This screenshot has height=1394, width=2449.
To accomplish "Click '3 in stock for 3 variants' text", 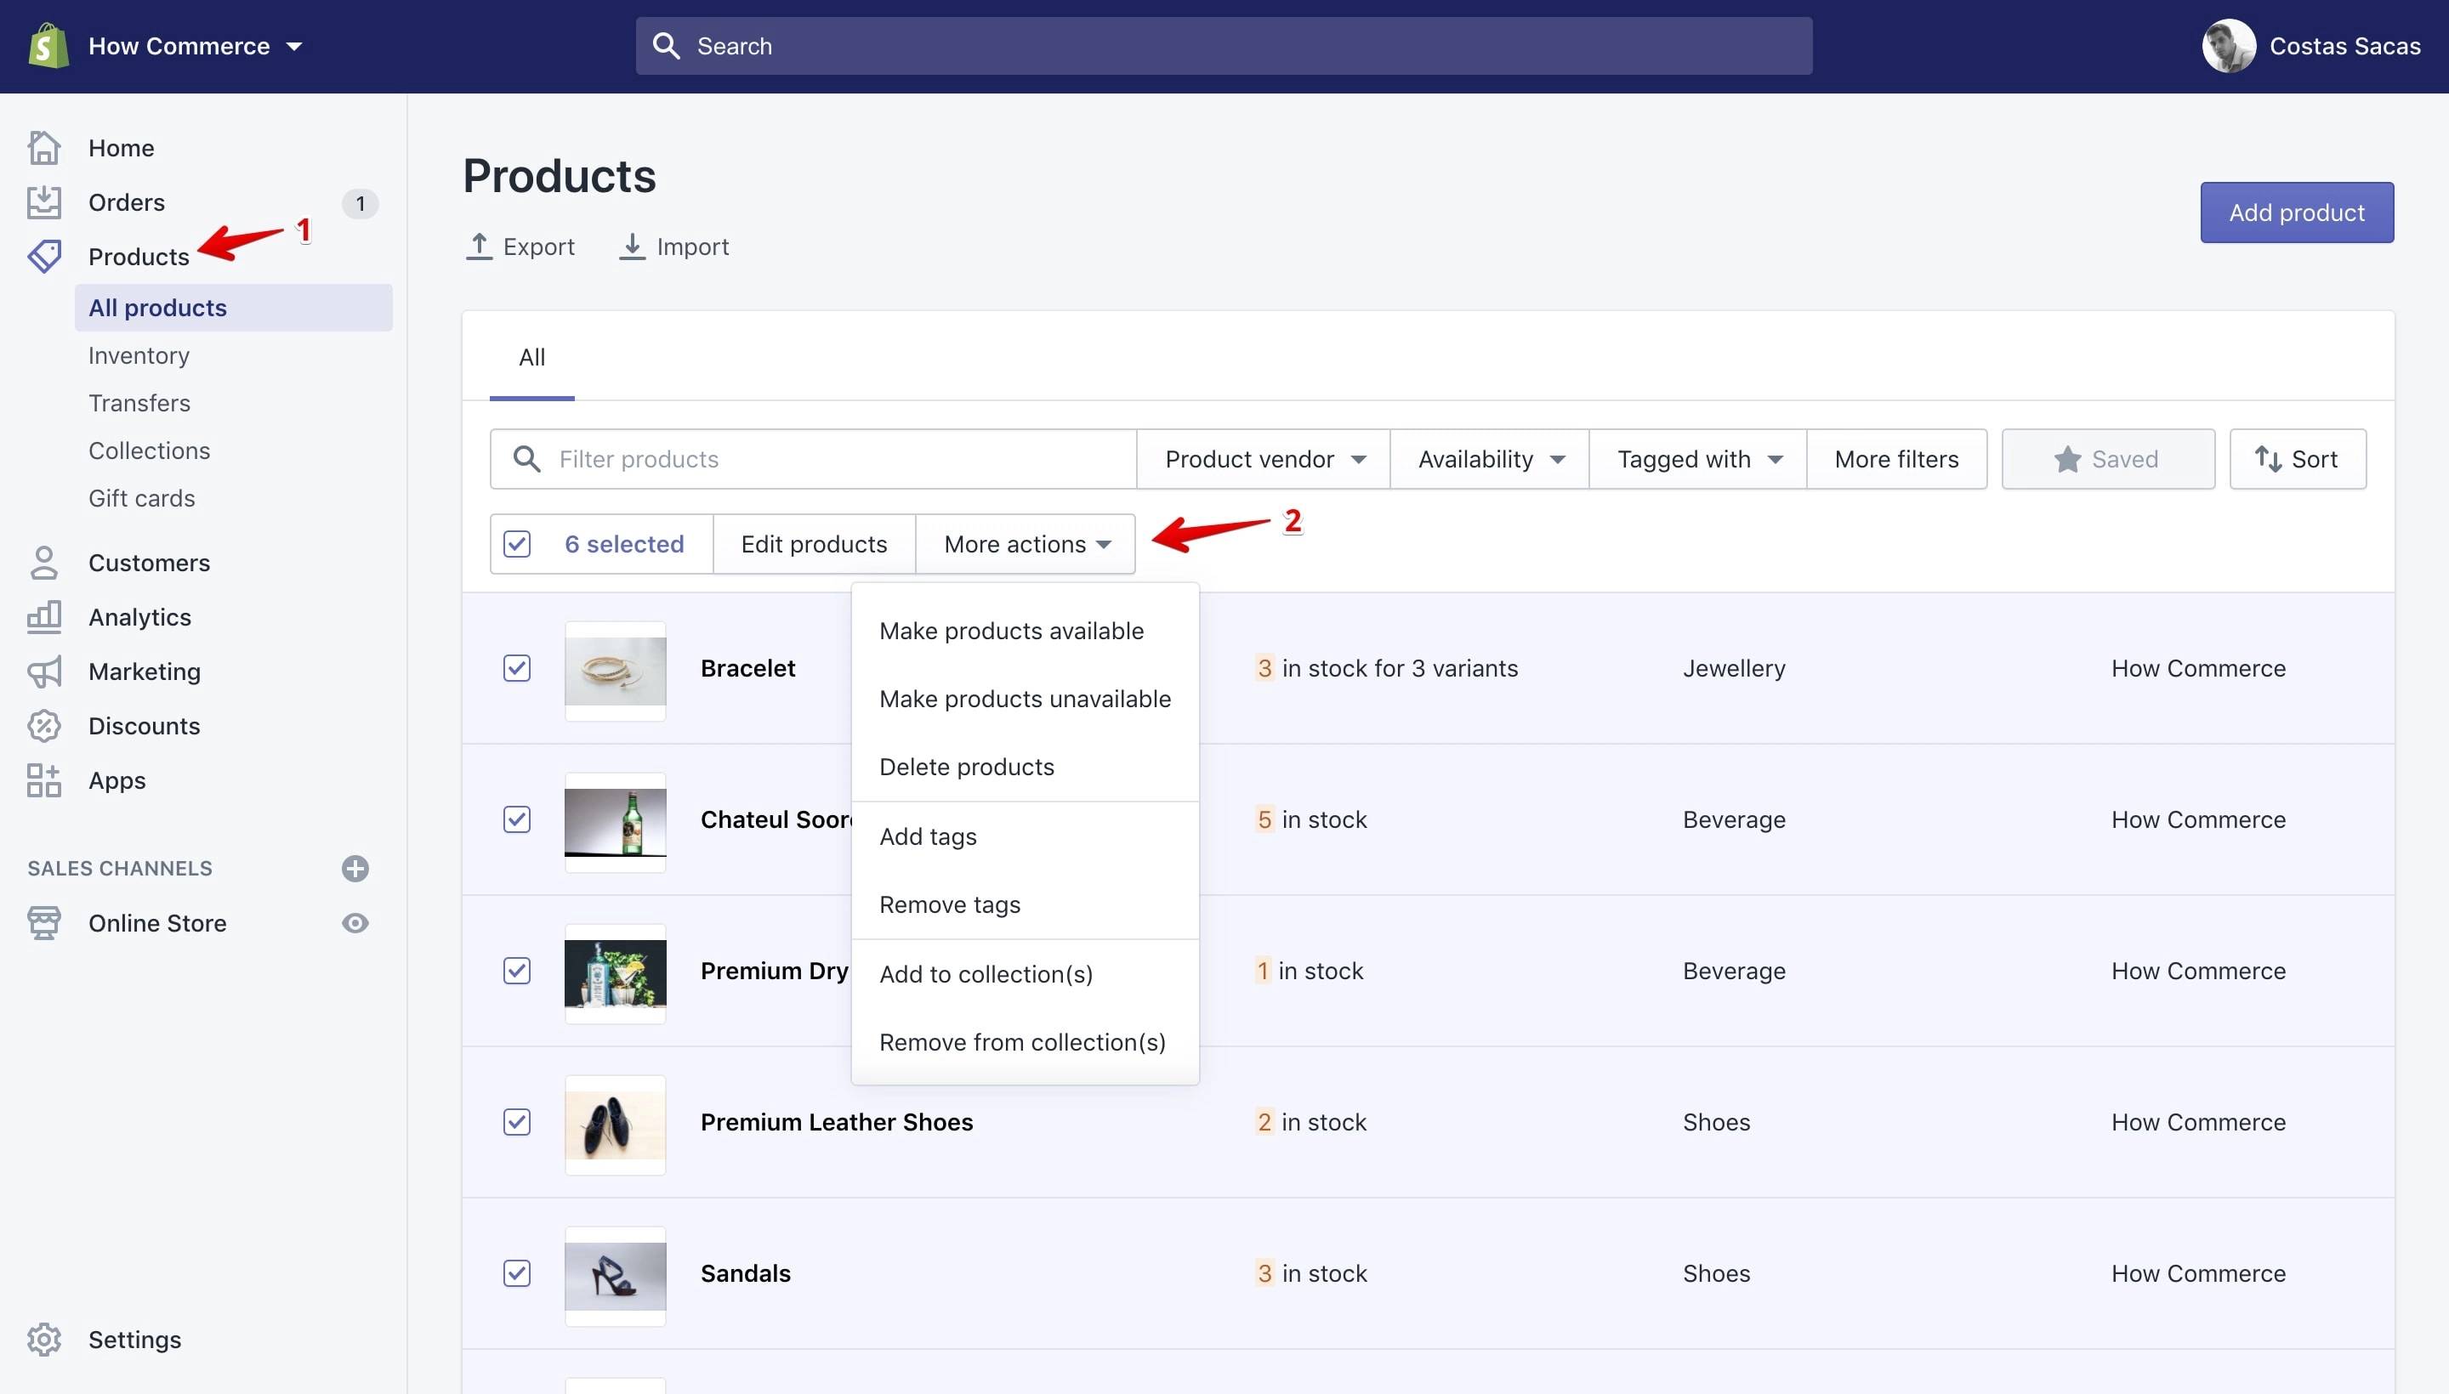I will pyautogui.click(x=1387, y=668).
